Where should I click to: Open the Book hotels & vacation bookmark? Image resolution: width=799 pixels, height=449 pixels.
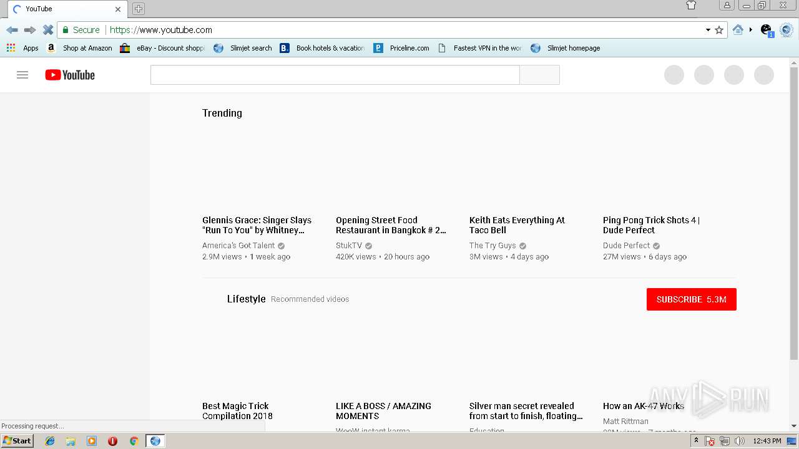tap(322, 48)
